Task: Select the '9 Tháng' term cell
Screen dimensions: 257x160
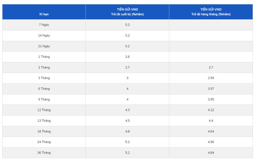Action: pos(44,99)
